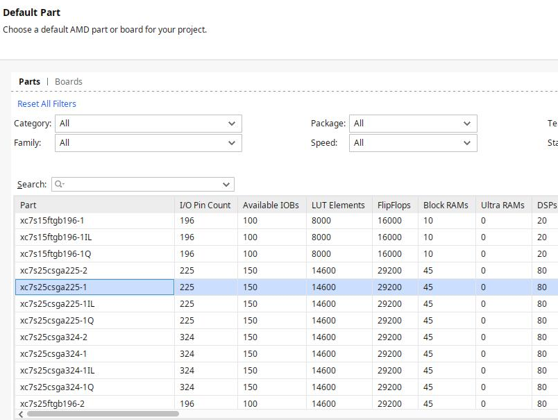Sort by I/O Pin Count column
The width and height of the screenshot is (558, 420).
click(205, 205)
